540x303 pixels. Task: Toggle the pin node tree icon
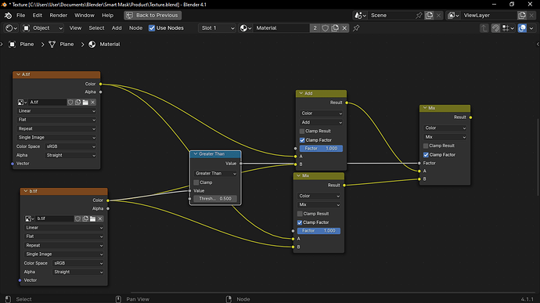356,28
